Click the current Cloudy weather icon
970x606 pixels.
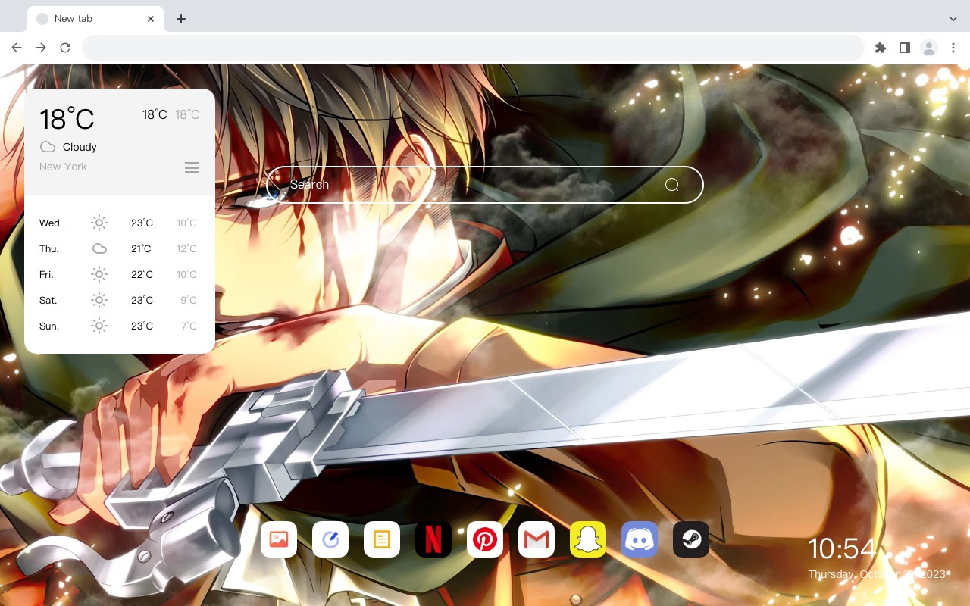click(x=48, y=147)
